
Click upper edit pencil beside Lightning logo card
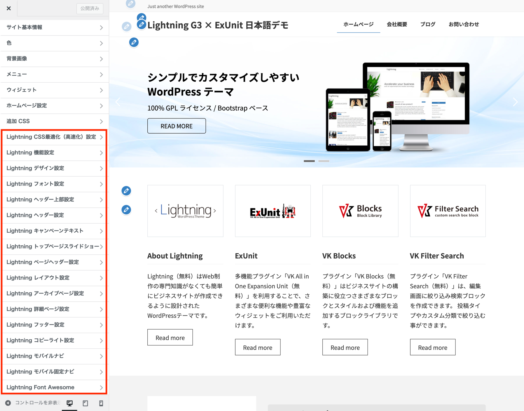pyautogui.click(x=126, y=191)
